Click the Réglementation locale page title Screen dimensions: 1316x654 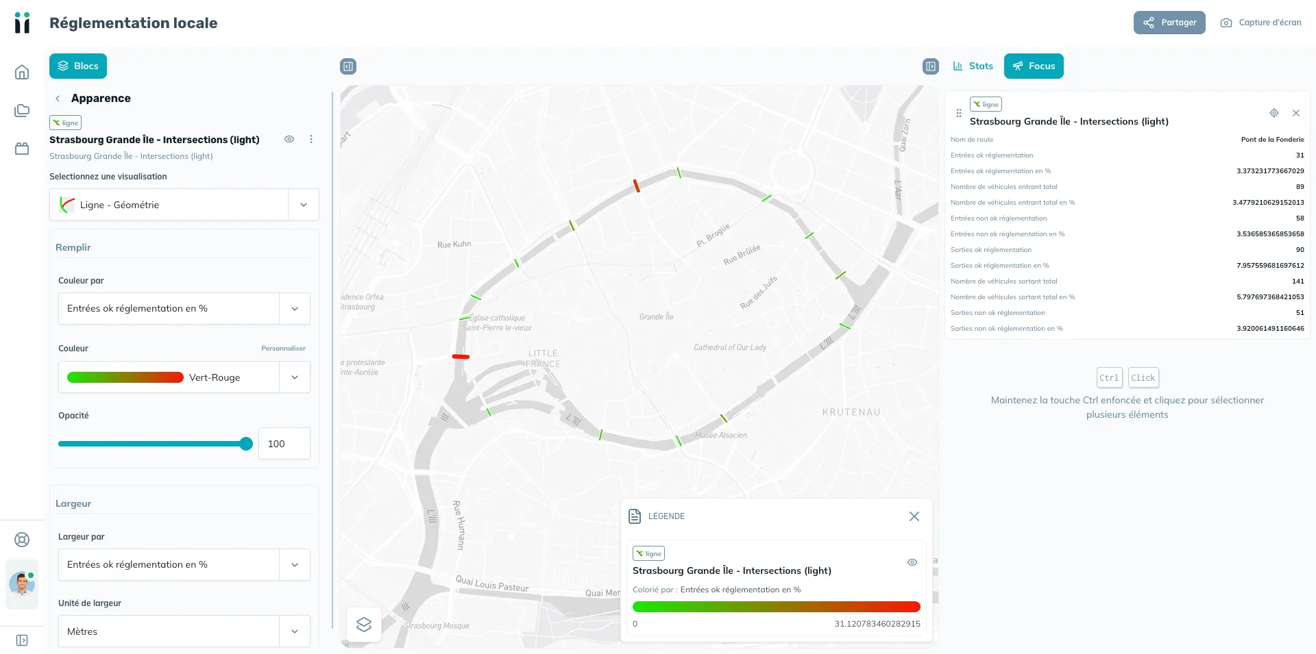point(134,23)
